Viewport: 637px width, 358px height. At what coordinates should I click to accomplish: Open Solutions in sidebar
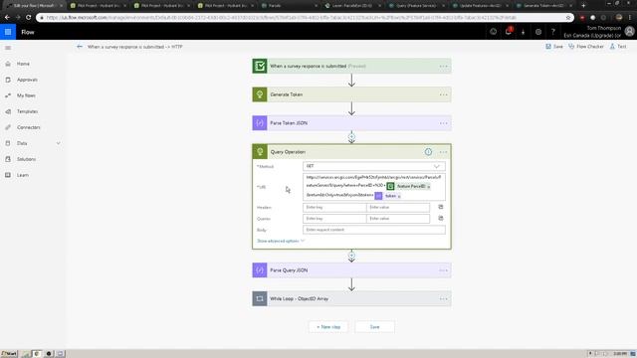27,159
